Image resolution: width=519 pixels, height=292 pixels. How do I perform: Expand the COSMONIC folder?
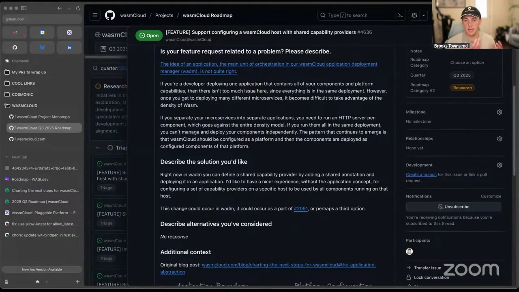click(42, 94)
